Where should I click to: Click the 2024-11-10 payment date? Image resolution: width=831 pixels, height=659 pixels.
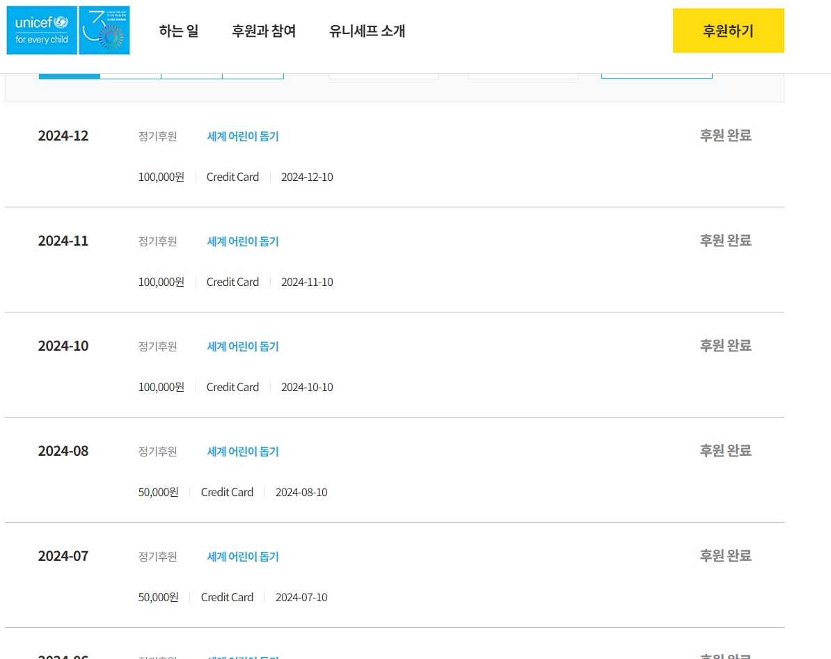[307, 282]
